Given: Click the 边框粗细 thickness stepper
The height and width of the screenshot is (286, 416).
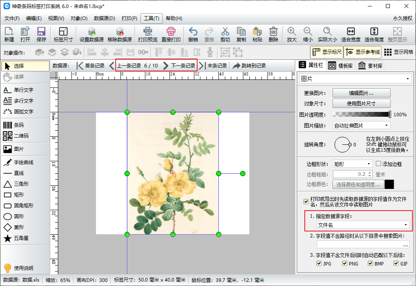Looking at the screenshot, I should (x=370, y=174).
